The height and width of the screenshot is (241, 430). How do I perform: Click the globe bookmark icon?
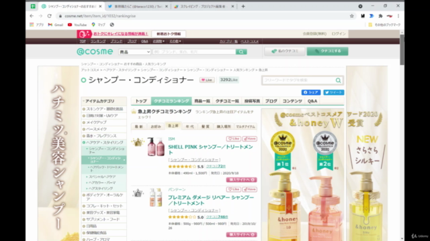tap(112, 25)
